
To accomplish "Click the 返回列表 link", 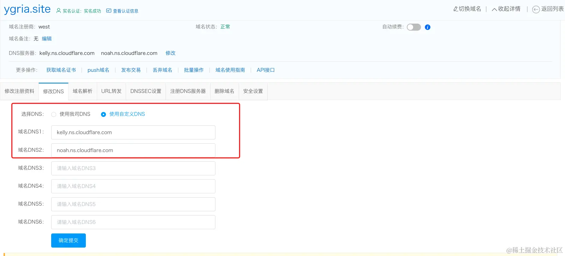I will (x=552, y=9).
